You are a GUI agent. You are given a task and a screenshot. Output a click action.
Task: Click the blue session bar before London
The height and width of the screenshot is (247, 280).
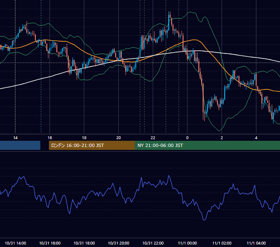(x=20, y=145)
